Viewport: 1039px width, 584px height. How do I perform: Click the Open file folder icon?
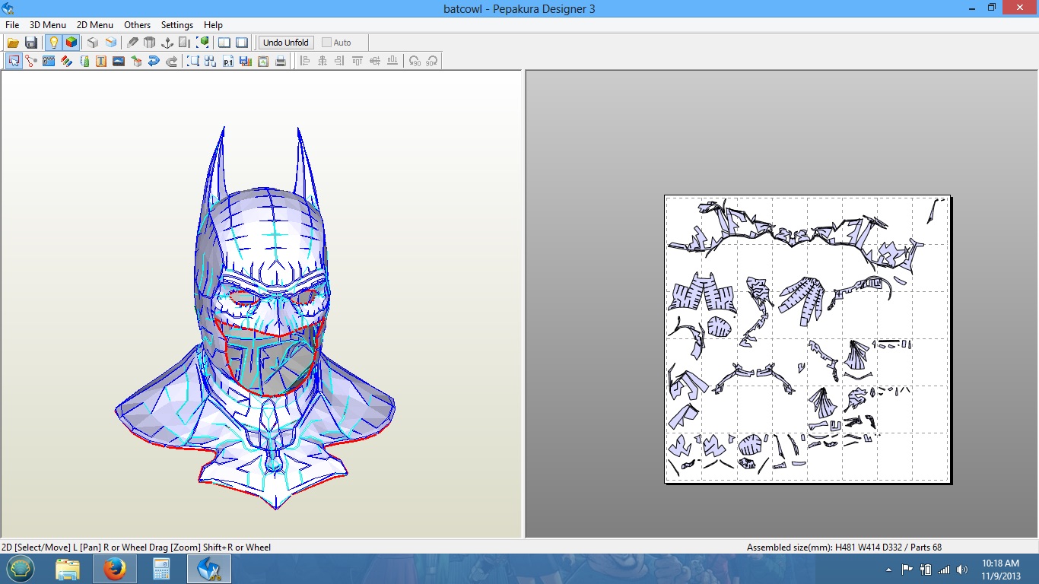(13, 43)
